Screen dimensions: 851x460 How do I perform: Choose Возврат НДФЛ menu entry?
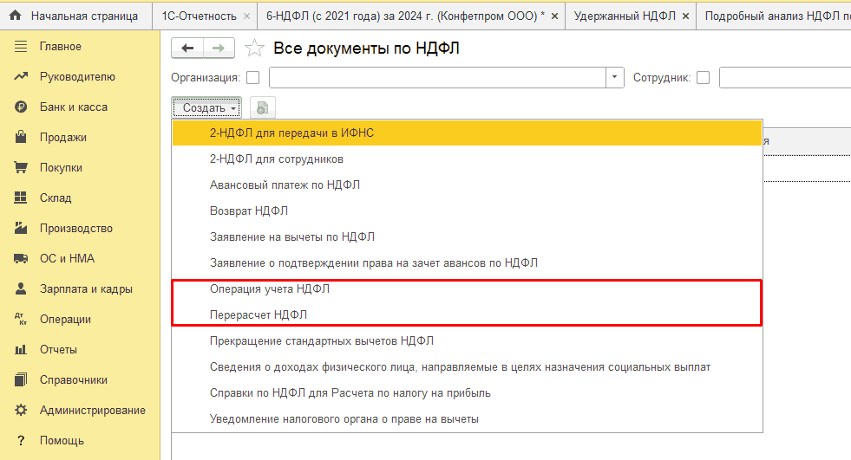468,211
